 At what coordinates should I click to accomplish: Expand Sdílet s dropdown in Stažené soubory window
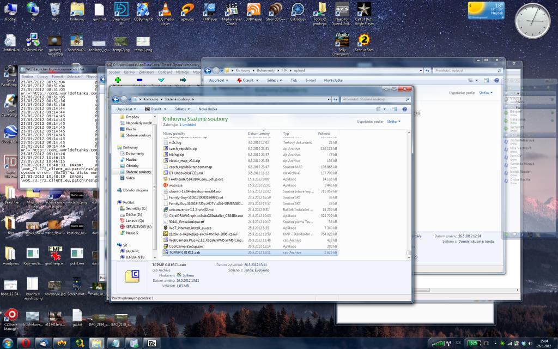coord(183,109)
